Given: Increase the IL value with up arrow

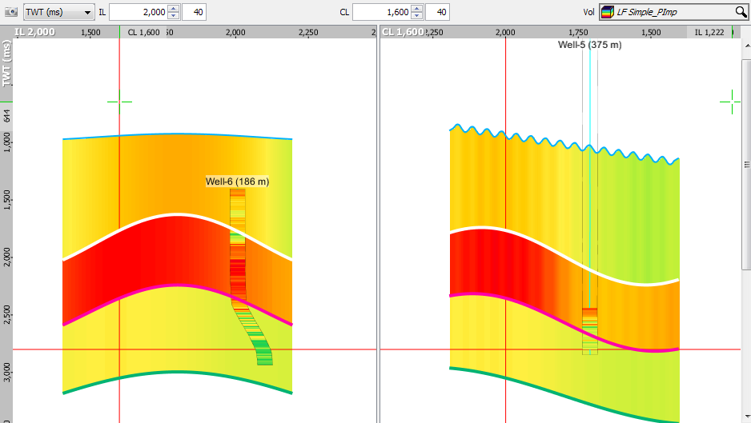Looking at the screenshot, I should click(174, 8).
